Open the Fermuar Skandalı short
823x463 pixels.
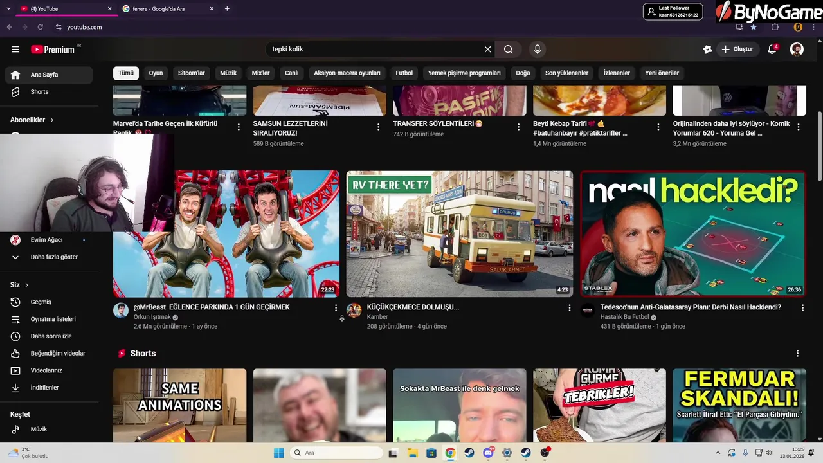[x=739, y=406]
